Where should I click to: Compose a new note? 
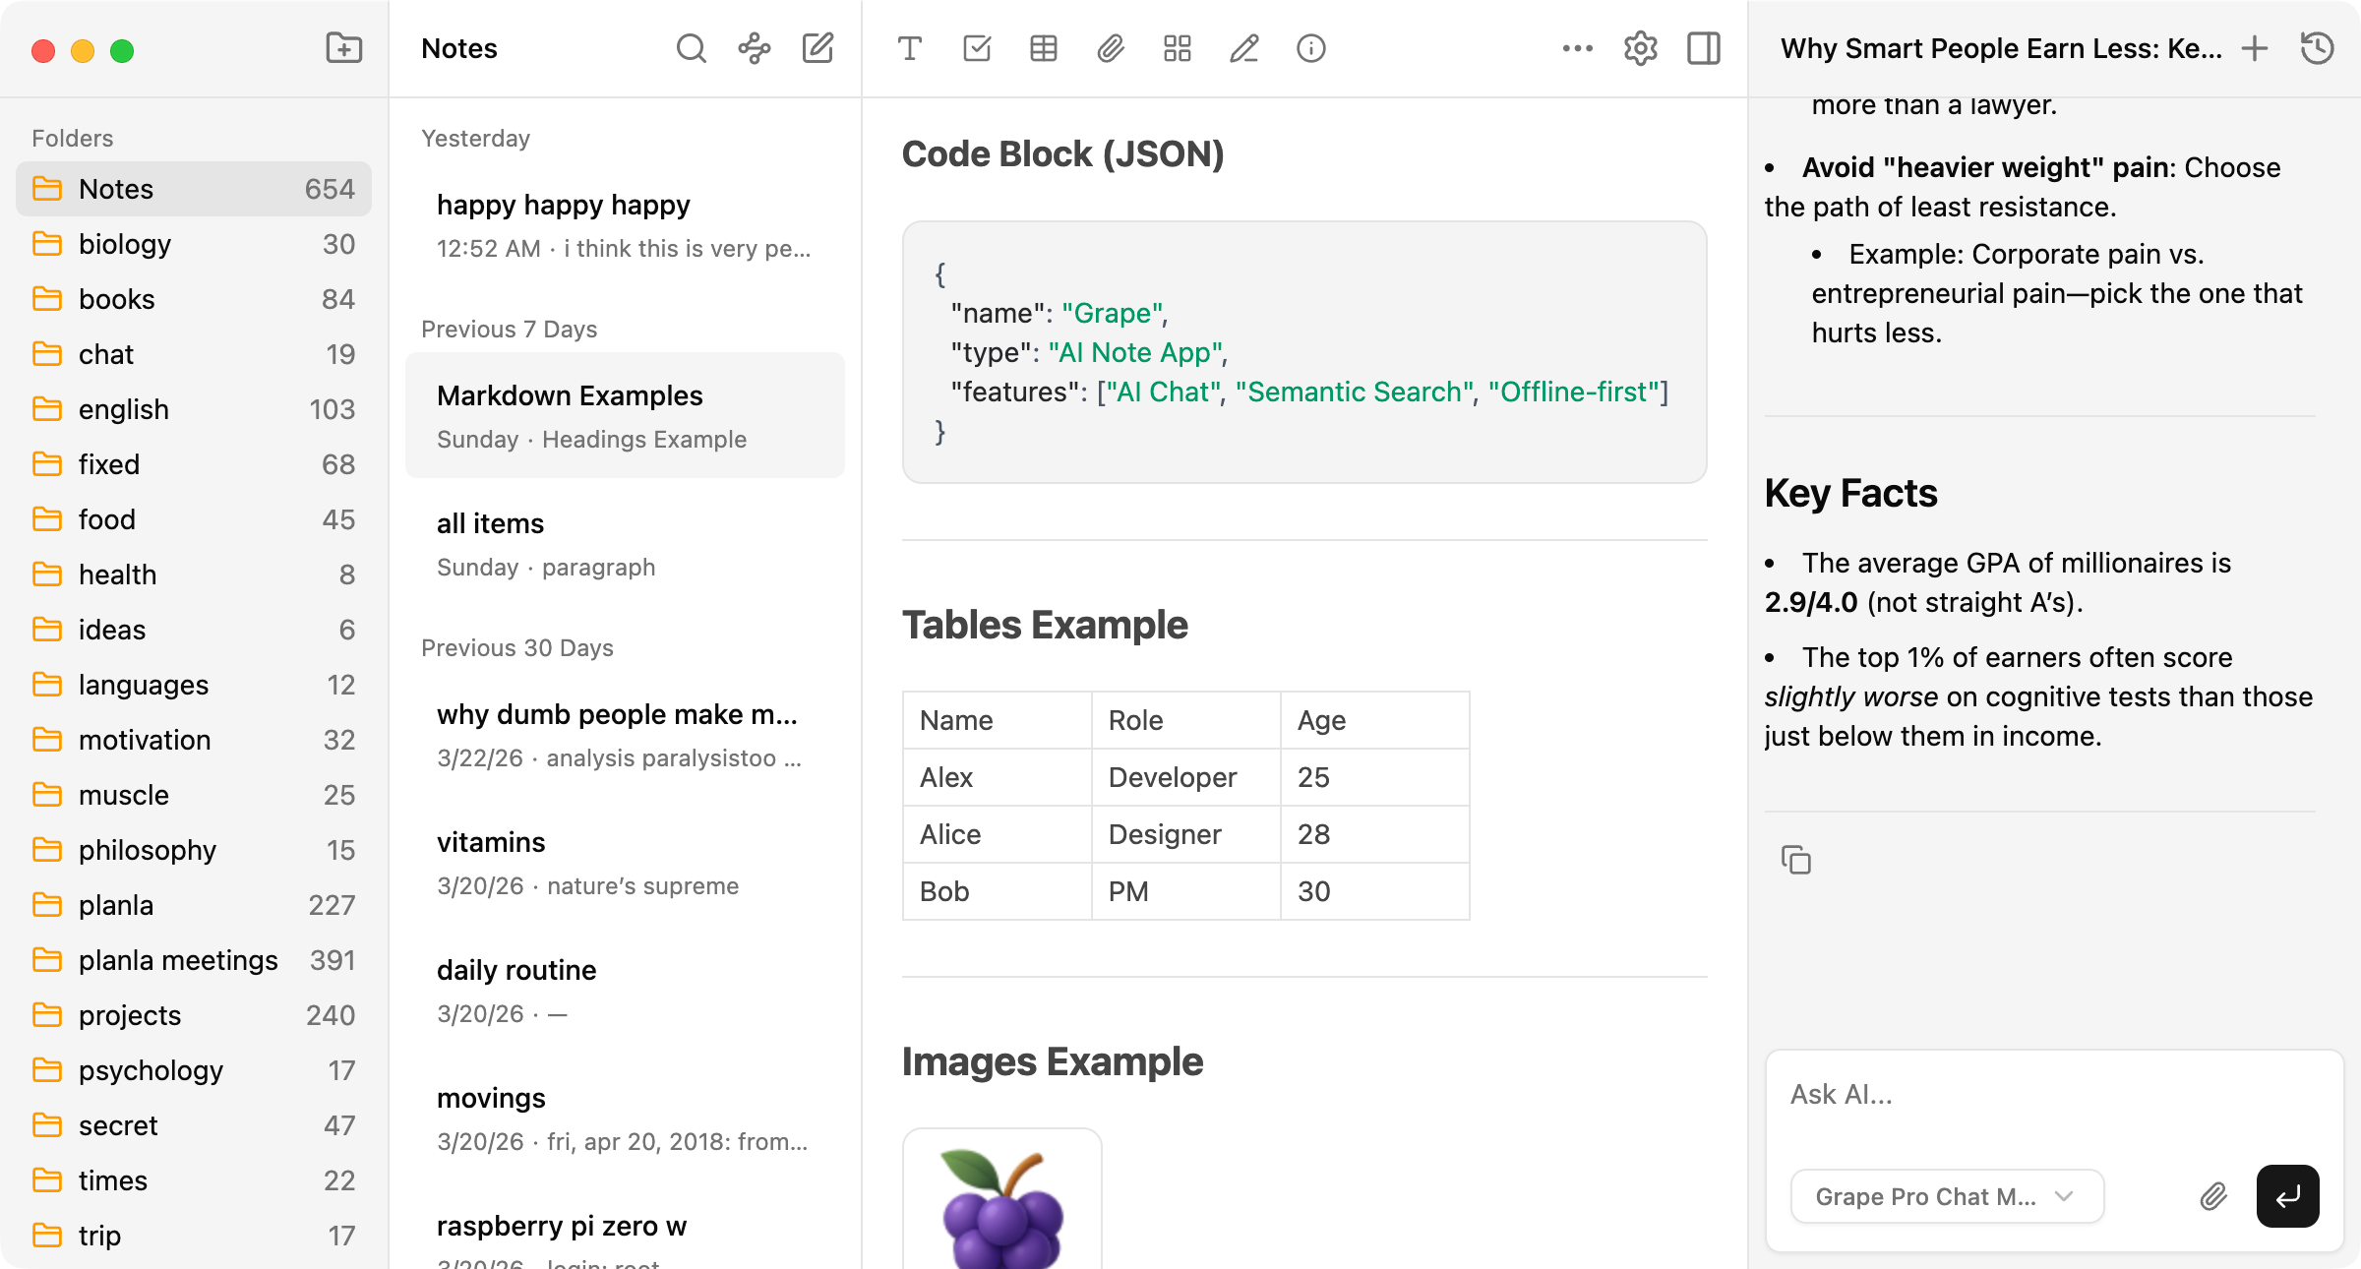(x=817, y=47)
